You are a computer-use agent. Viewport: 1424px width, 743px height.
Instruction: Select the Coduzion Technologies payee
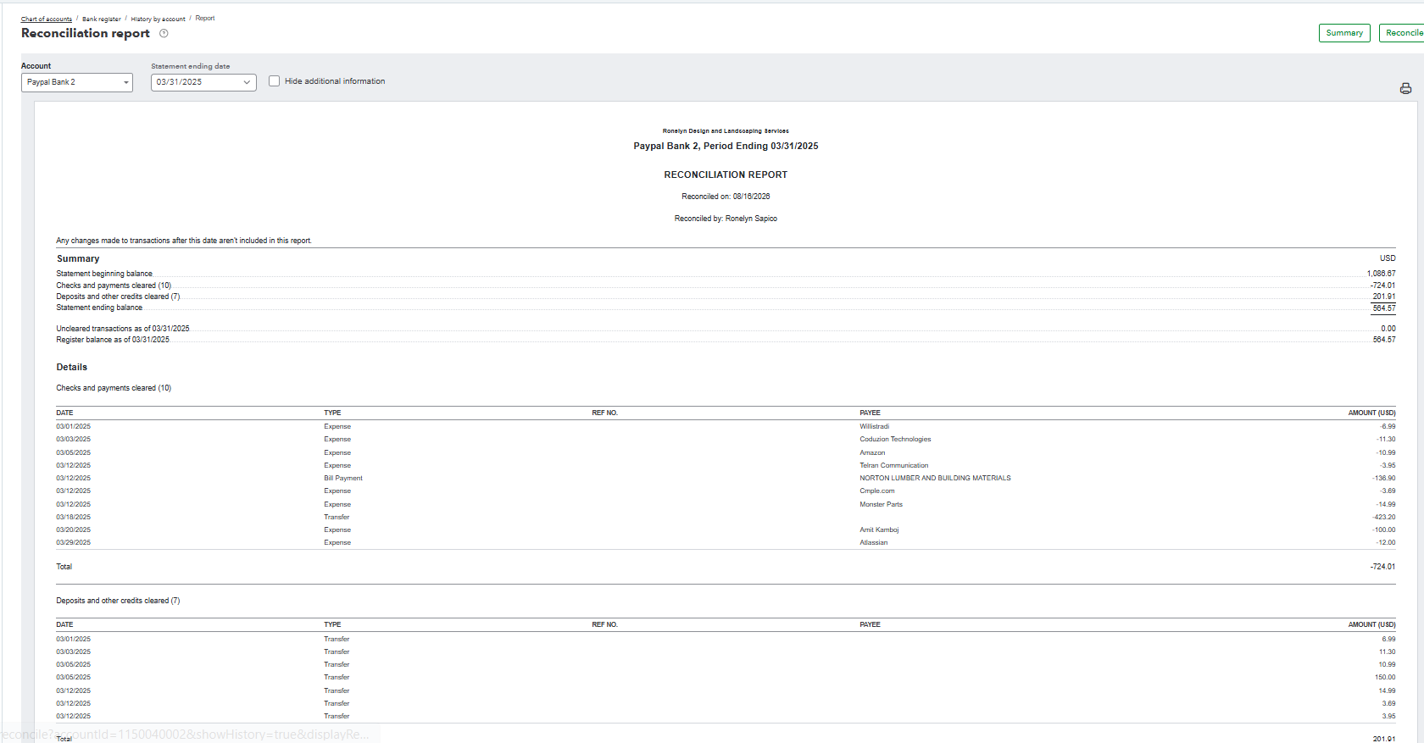pos(895,439)
